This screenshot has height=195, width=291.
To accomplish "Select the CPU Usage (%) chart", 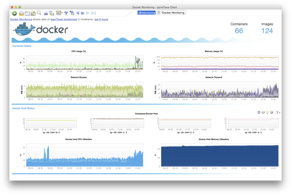I will (85, 63).
